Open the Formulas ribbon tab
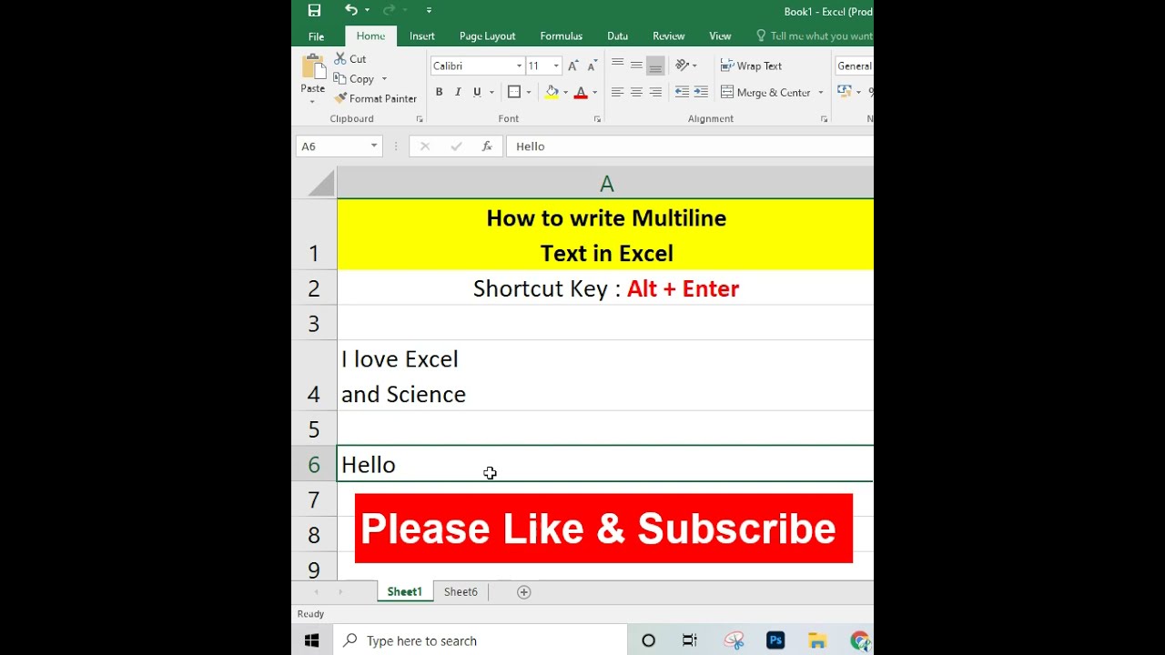The height and width of the screenshot is (655, 1165). (561, 36)
